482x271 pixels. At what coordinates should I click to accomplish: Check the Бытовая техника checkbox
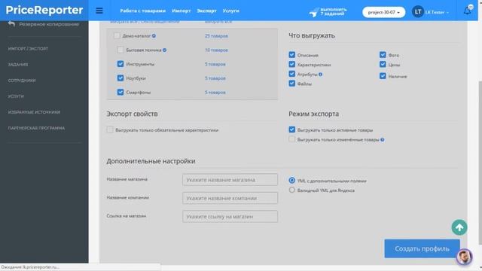pos(120,50)
